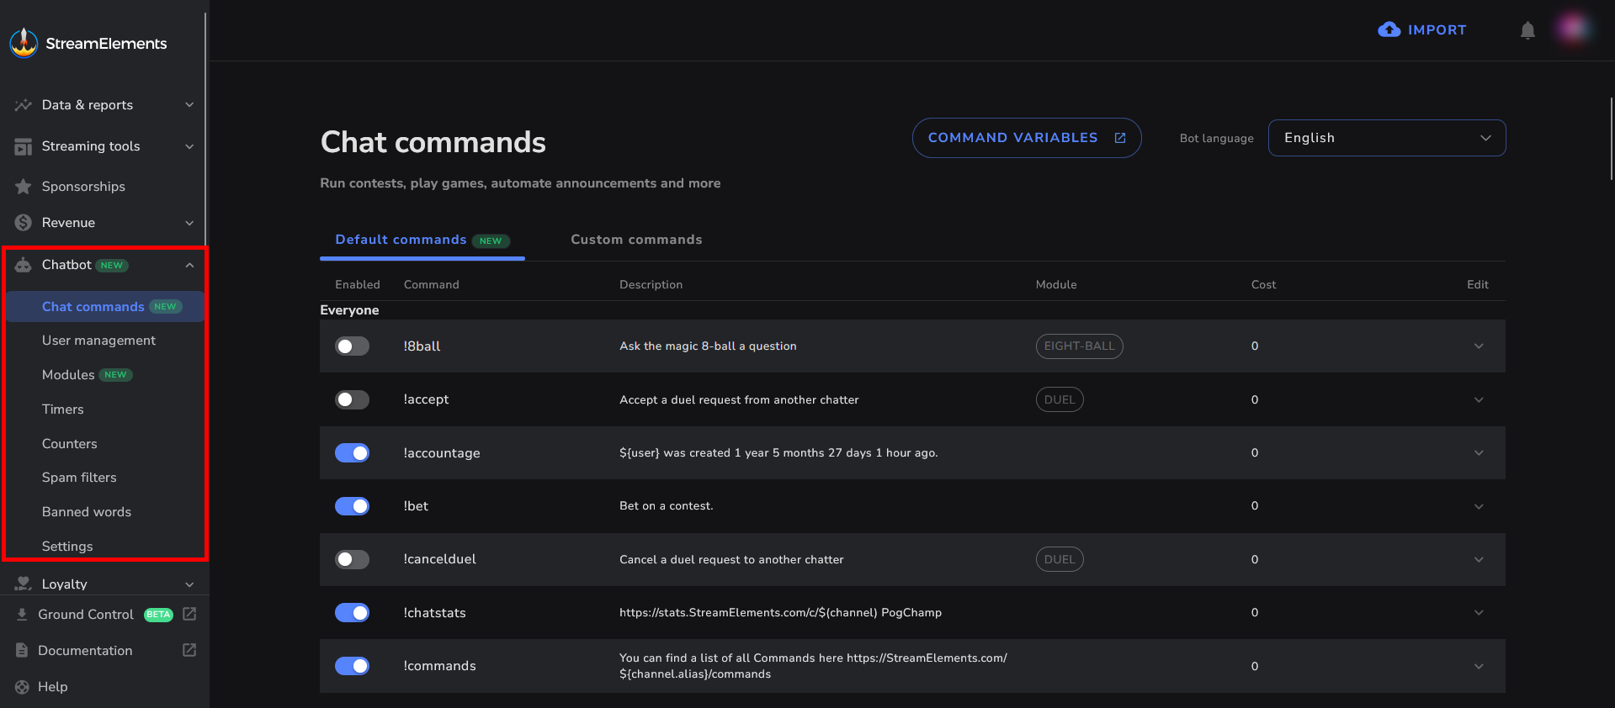Screen dimensions: 1615x708
Task: Expand the !8ball row edit chevron
Action: click(x=1479, y=346)
